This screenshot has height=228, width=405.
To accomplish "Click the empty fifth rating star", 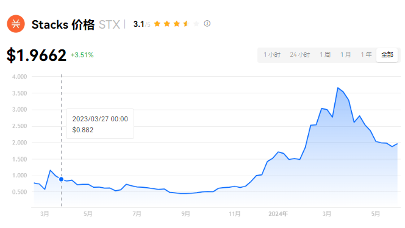I will click(x=196, y=24).
